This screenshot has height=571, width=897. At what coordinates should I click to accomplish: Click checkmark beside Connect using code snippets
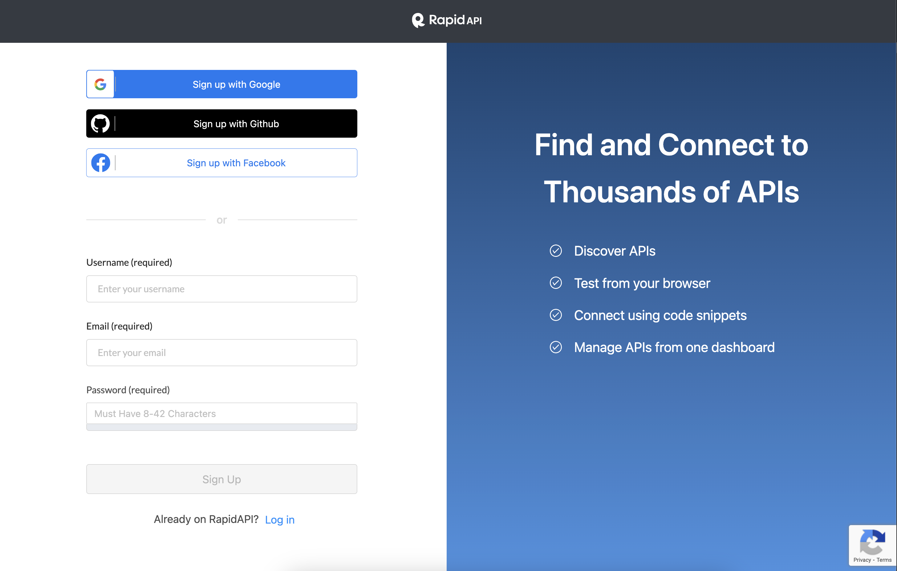tap(555, 315)
